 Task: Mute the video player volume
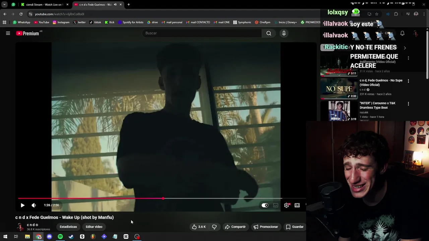(x=34, y=205)
